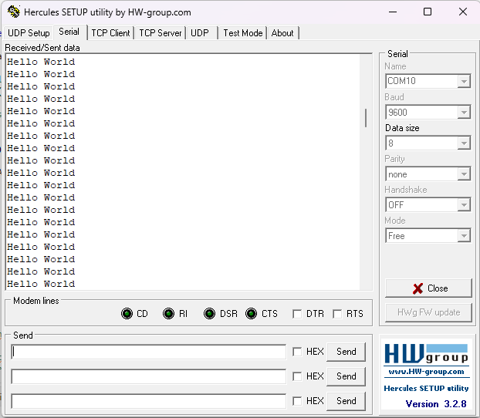The width and height of the screenshot is (480, 418).
Task: Open the Handshake OFF dropdown
Action: coord(464,204)
